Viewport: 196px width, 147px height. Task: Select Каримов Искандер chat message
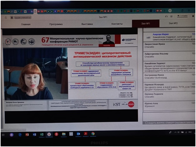point(169,87)
